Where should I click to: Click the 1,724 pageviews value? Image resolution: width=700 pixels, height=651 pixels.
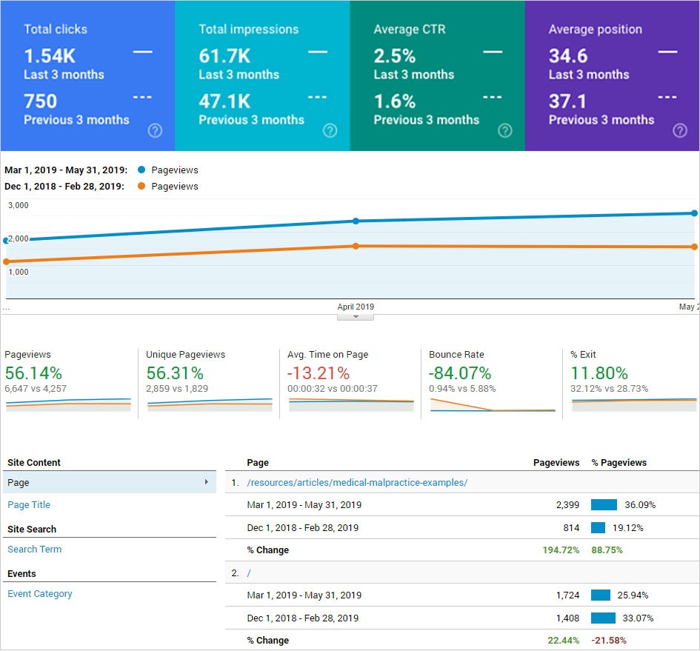pyautogui.click(x=567, y=595)
